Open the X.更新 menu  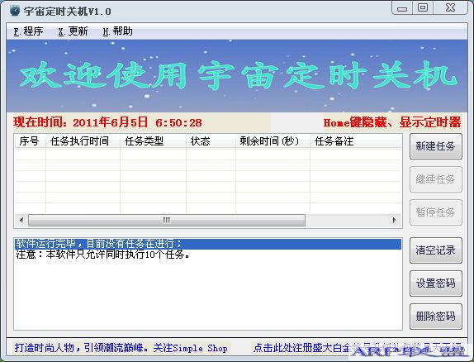tap(73, 31)
